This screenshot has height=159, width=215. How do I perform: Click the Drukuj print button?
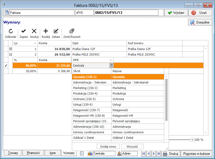[x=171, y=154]
